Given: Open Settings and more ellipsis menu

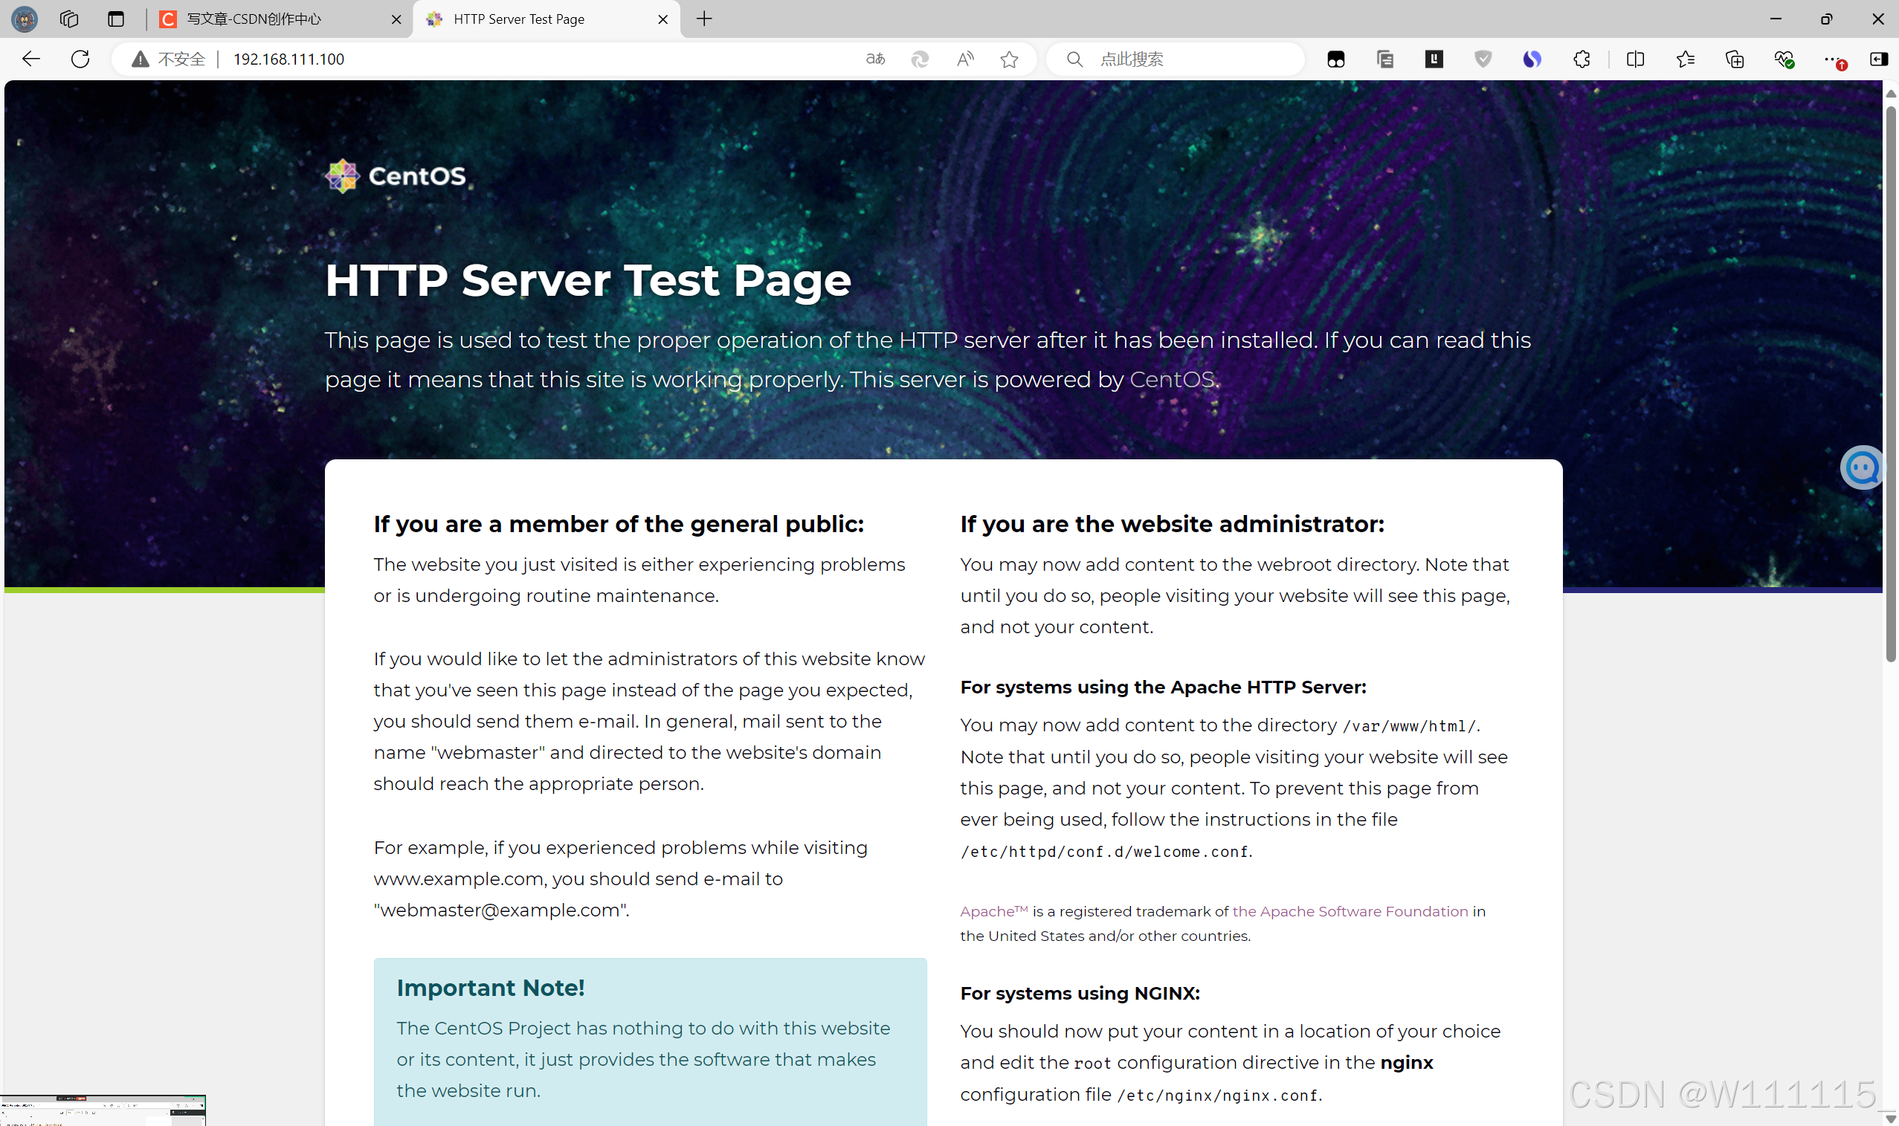Looking at the screenshot, I should (1831, 59).
